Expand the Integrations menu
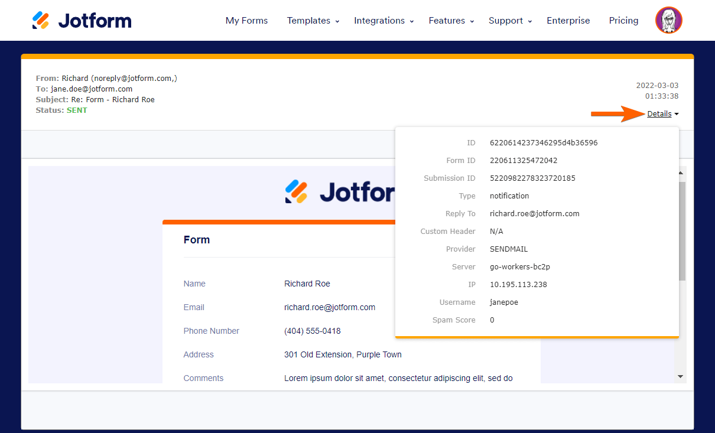This screenshot has height=433, width=715. 384,21
